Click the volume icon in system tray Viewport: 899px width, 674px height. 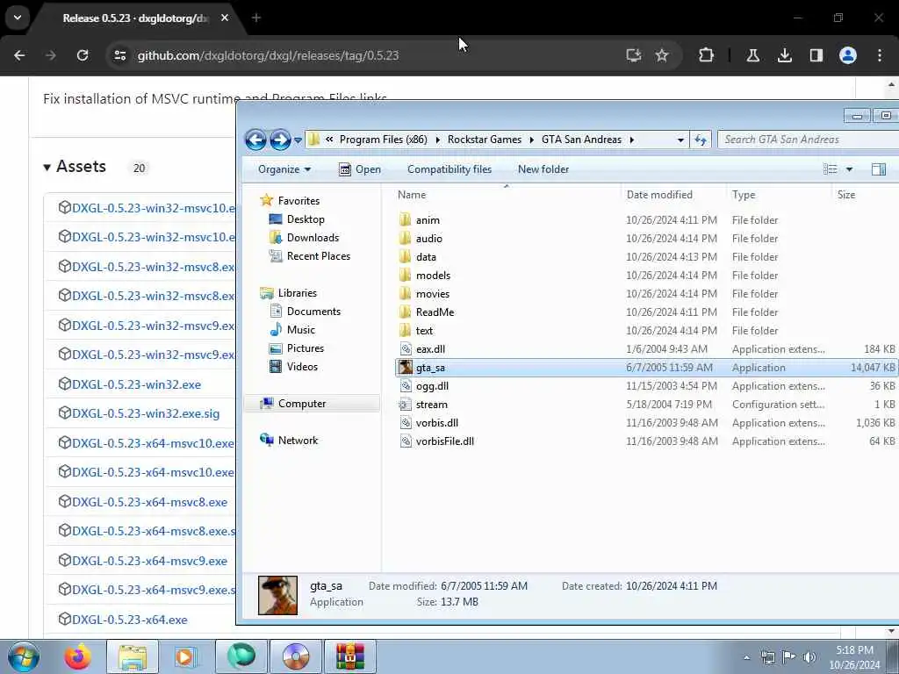pos(809,656)
